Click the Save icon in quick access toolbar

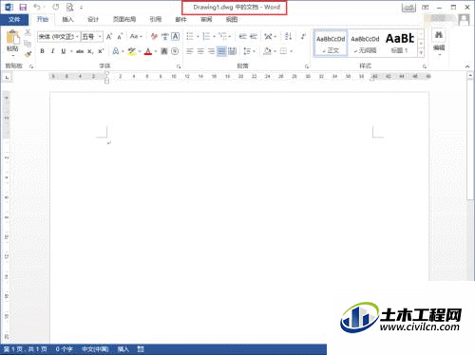point(23,7)
